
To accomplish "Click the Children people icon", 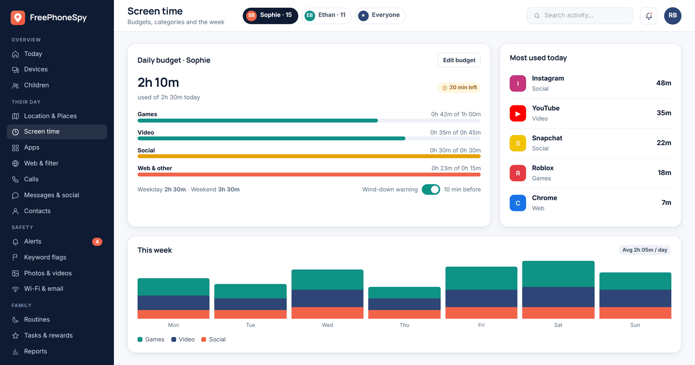I will click(x=15, y=86).
